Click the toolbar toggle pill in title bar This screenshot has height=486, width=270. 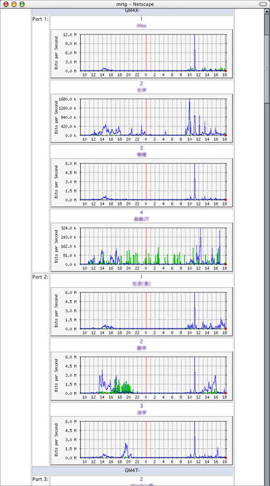263,4
